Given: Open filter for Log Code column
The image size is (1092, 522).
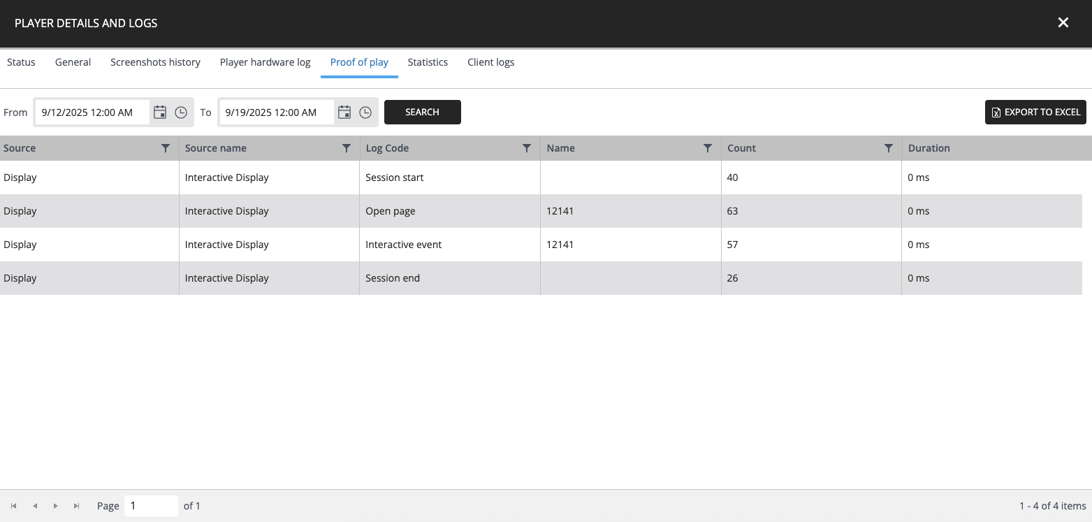Looking at the screenshot, I should click(x=527, y=148).
